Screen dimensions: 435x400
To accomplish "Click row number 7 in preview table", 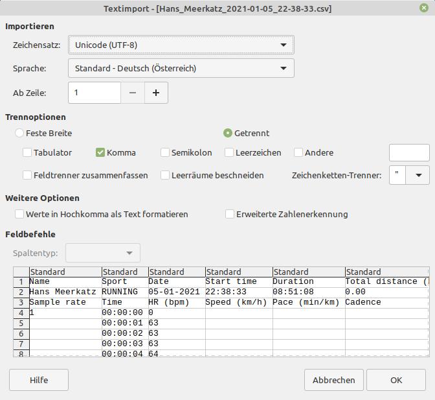I will pos(21,344).
